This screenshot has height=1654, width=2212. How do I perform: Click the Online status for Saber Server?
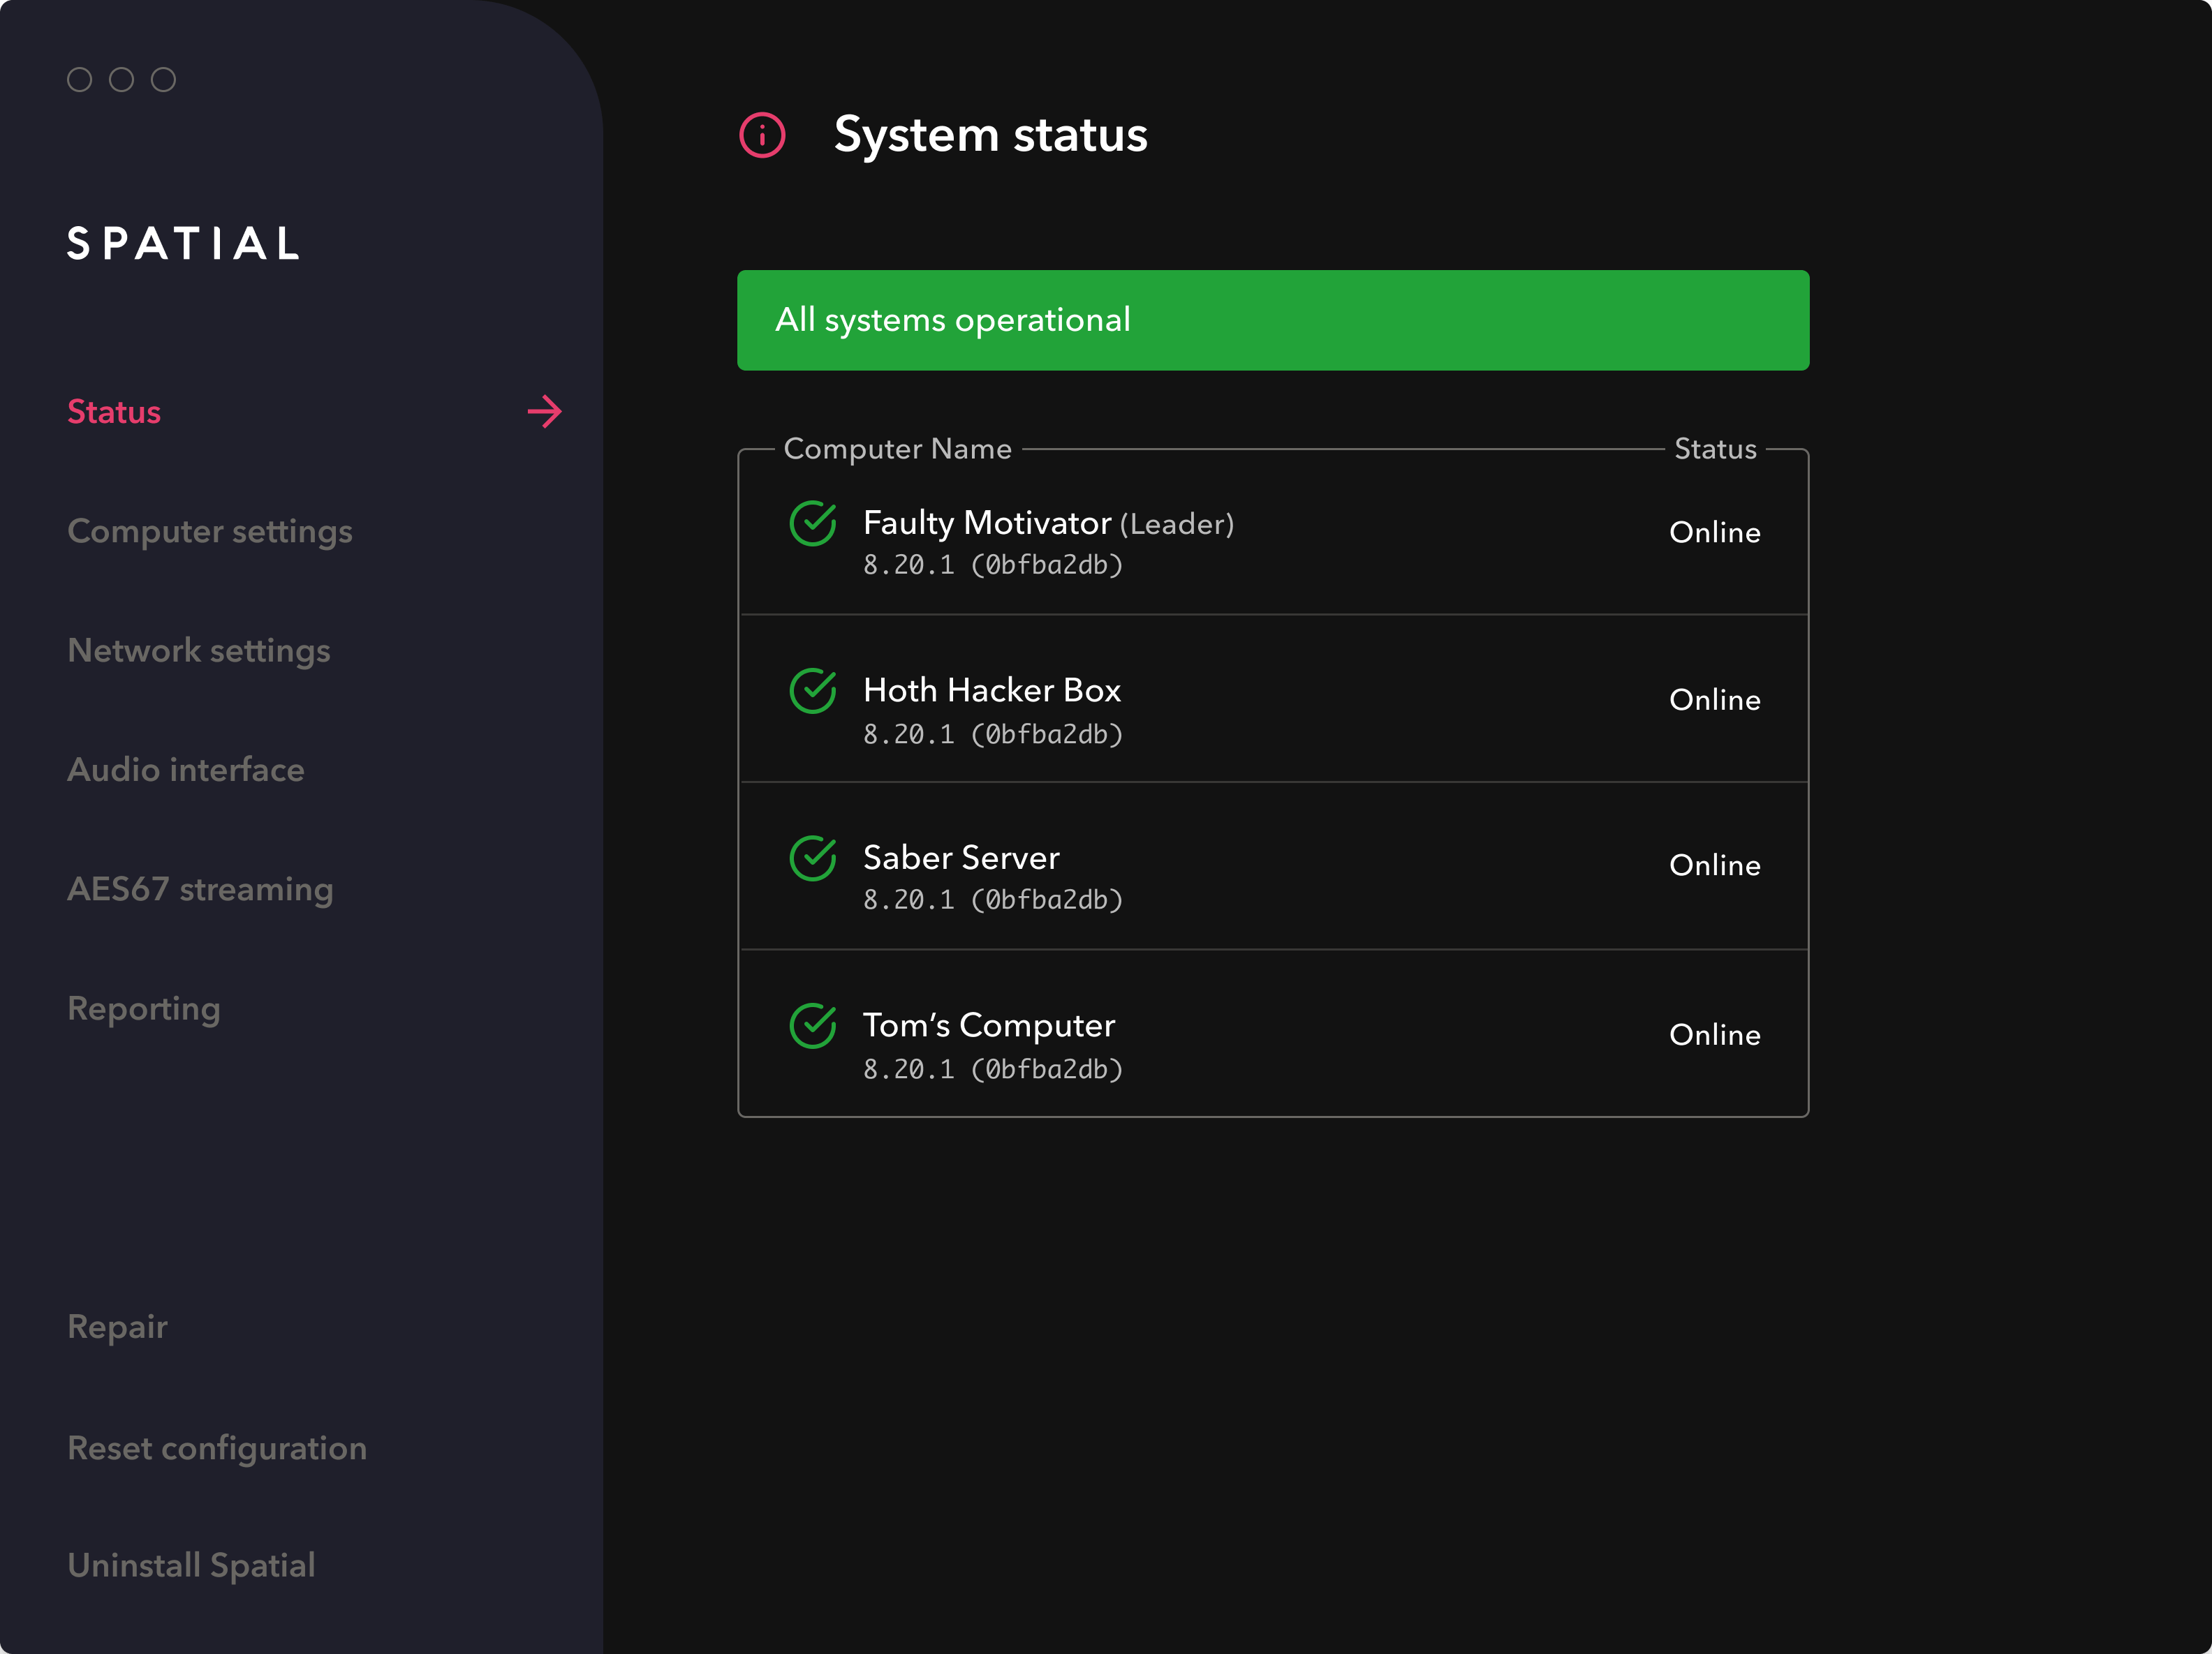[x=1714, y=865]
